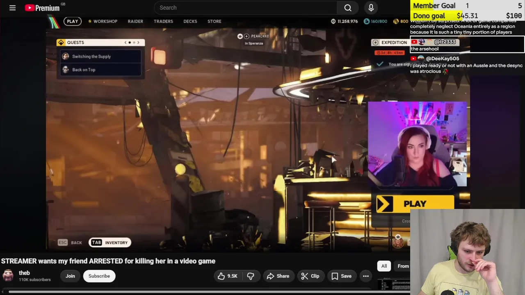Start voice search with microphone icon
The width and height of the screenshot is (525, 295).
click(x=371, y=8)
